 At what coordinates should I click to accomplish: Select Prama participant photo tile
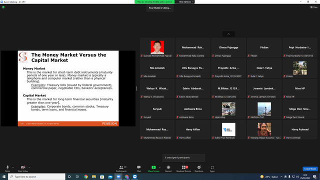click(x=300, y=68)
